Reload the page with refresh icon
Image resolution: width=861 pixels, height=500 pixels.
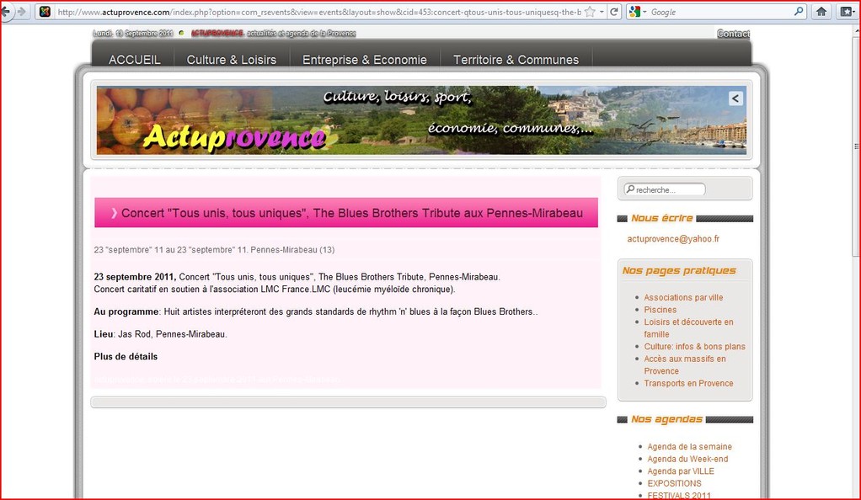[x=614, y=12]
